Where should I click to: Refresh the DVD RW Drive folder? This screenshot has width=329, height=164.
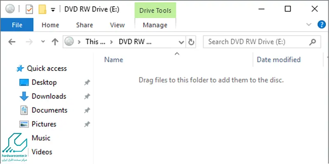pos(191,41)
